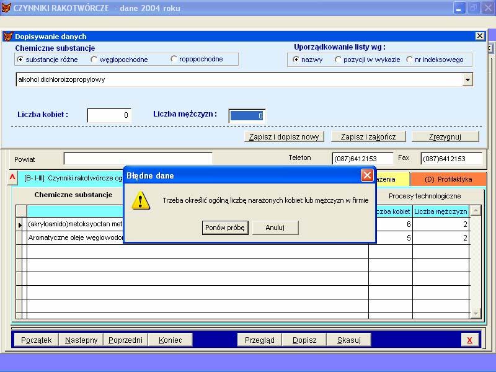
Task: Click 'Ponów próbę' in error dialog
Action: pyautogui.click(x=225, y=228)
